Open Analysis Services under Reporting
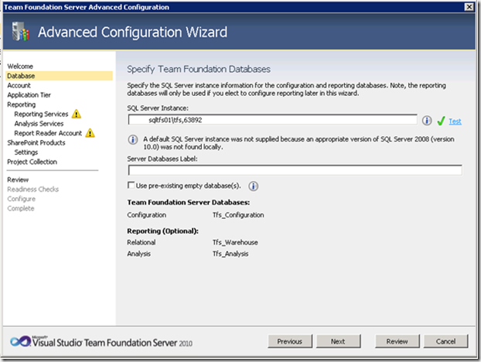Viewport: 481px width, 362px height. pos(39,123)
